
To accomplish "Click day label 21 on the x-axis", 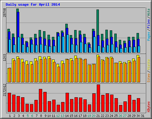I will pos(98,116).
